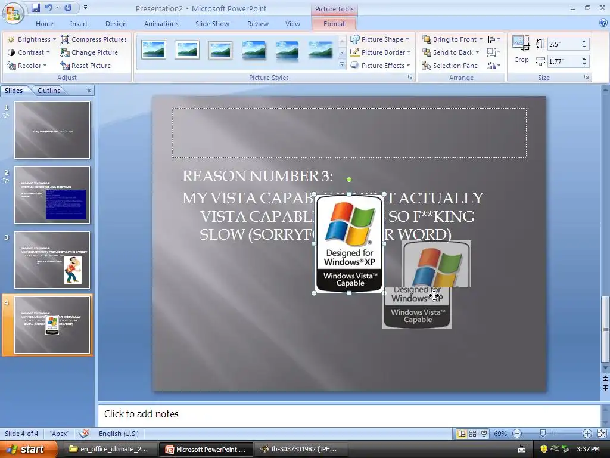Select the Format tab under Picture Tools
Screen dimensions: 610x458
tap(334, 24)
